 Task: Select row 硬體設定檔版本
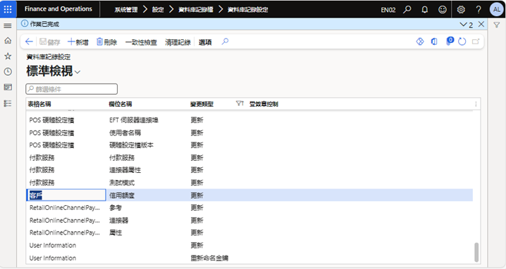[x=249, y=145]
